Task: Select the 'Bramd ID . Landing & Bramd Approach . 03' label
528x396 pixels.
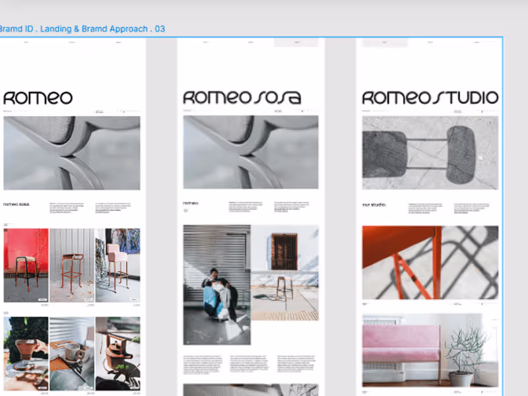Action: tap(81, 28)
